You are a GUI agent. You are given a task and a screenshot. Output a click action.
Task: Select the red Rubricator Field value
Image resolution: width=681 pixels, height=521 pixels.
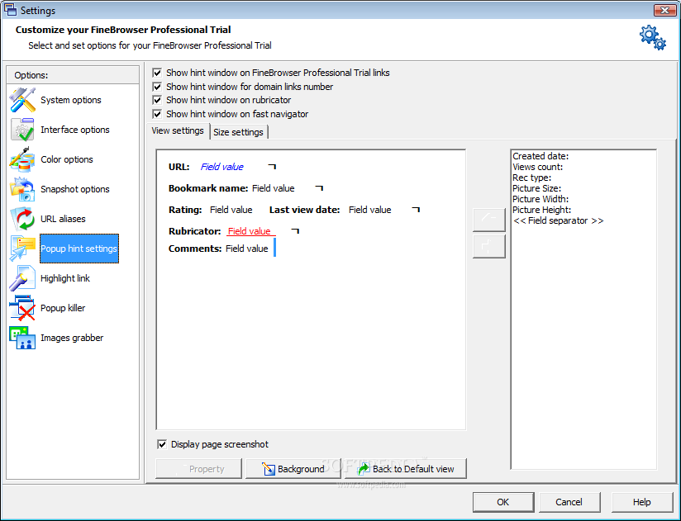[x=250, y=231]
